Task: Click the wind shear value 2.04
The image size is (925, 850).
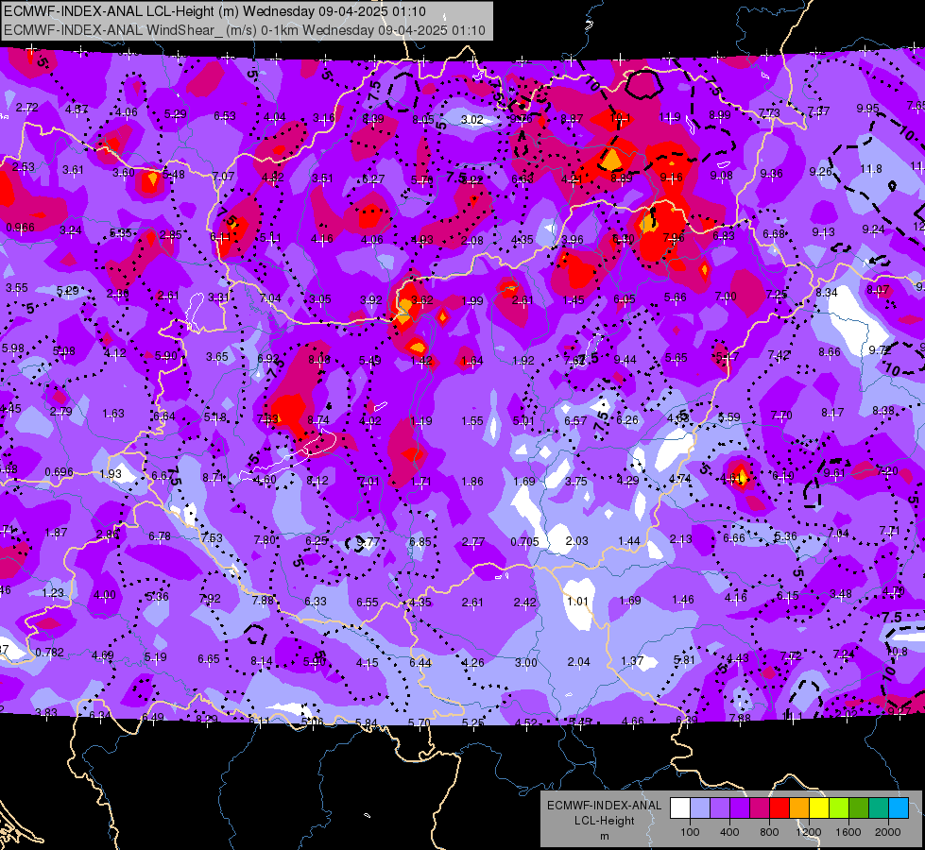Action: 578,662
